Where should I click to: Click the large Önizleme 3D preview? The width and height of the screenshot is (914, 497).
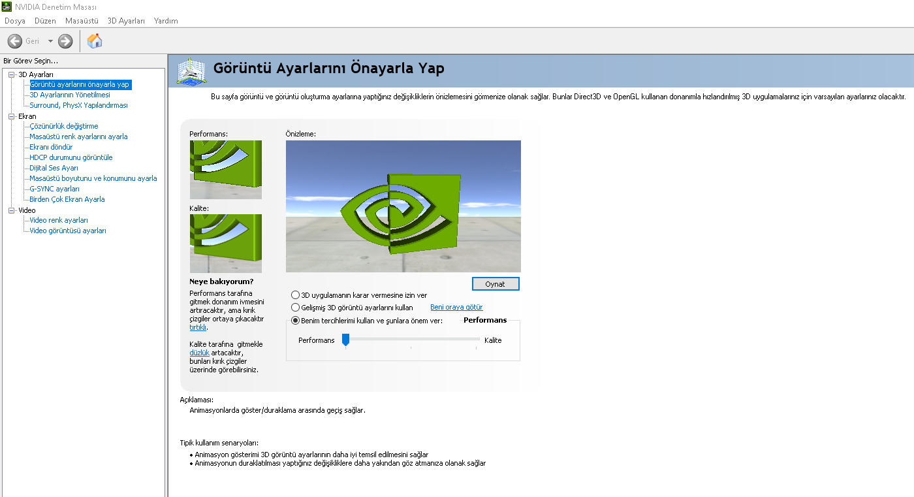[x=403, y=206]
